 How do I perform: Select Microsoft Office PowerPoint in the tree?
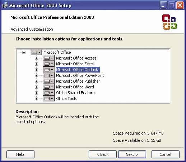80,75
